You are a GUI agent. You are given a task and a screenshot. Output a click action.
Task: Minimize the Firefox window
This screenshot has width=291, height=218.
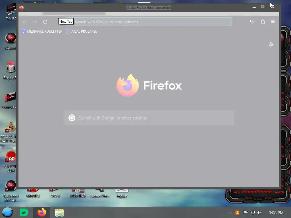tap(254, 7)
